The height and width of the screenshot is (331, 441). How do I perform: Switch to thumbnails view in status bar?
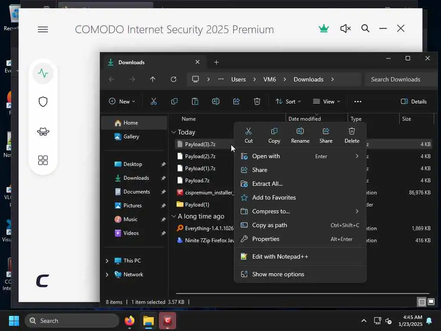tap(431, 302)
